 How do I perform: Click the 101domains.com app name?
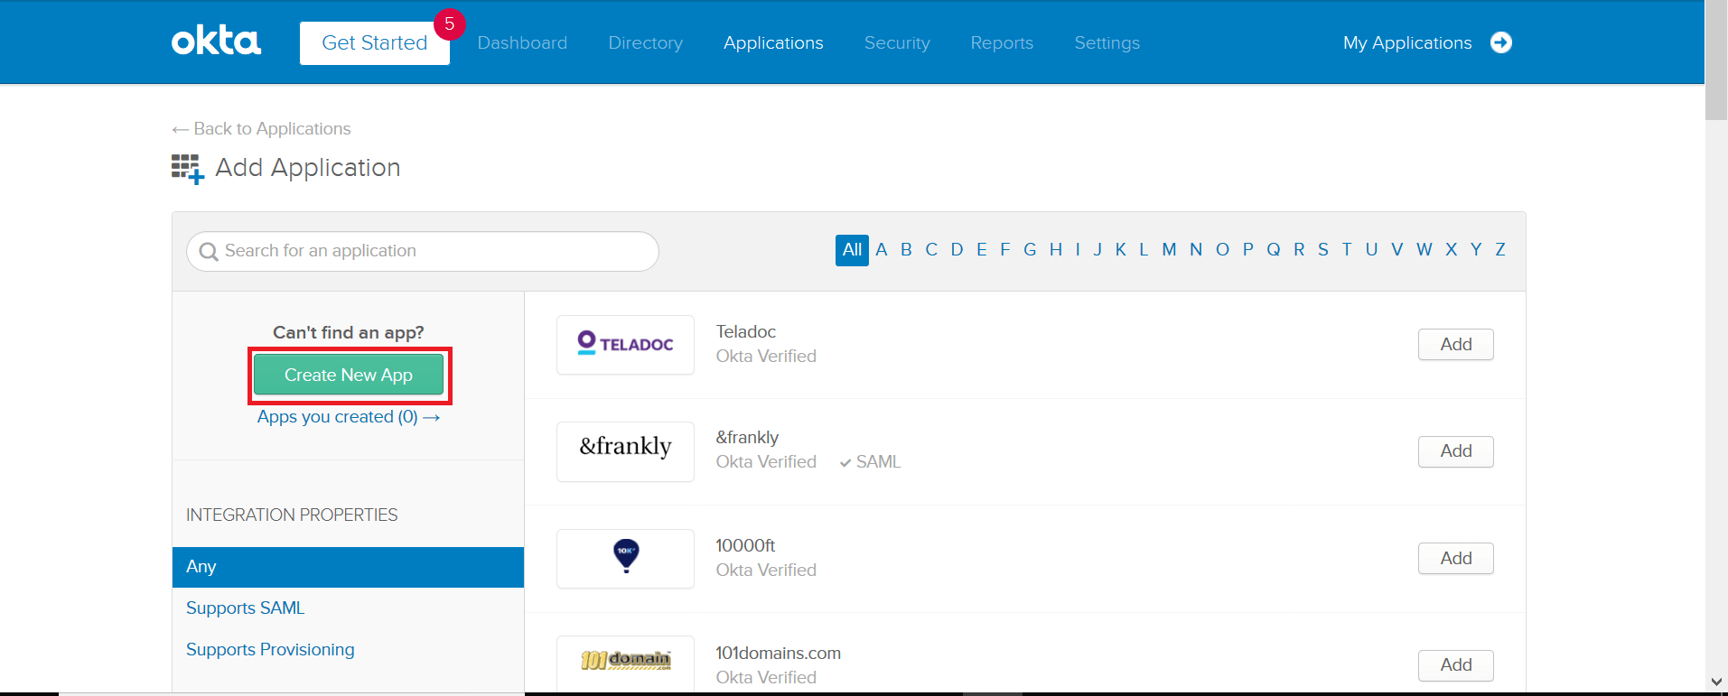click(x=779, y=654)
